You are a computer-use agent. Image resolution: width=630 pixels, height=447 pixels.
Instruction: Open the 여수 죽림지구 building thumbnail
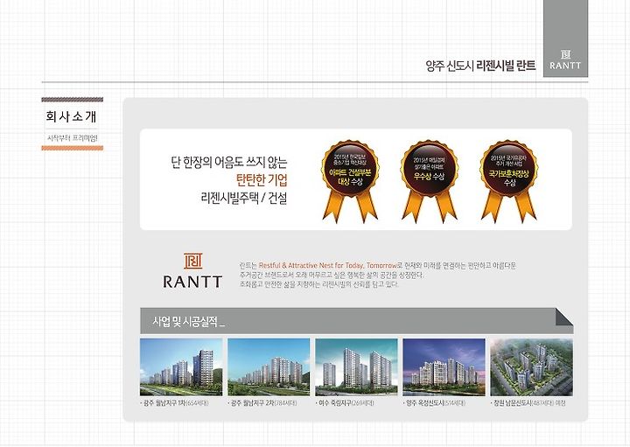356,367
